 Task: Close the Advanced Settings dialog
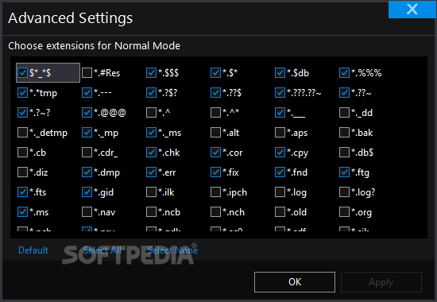click(412, 10)
